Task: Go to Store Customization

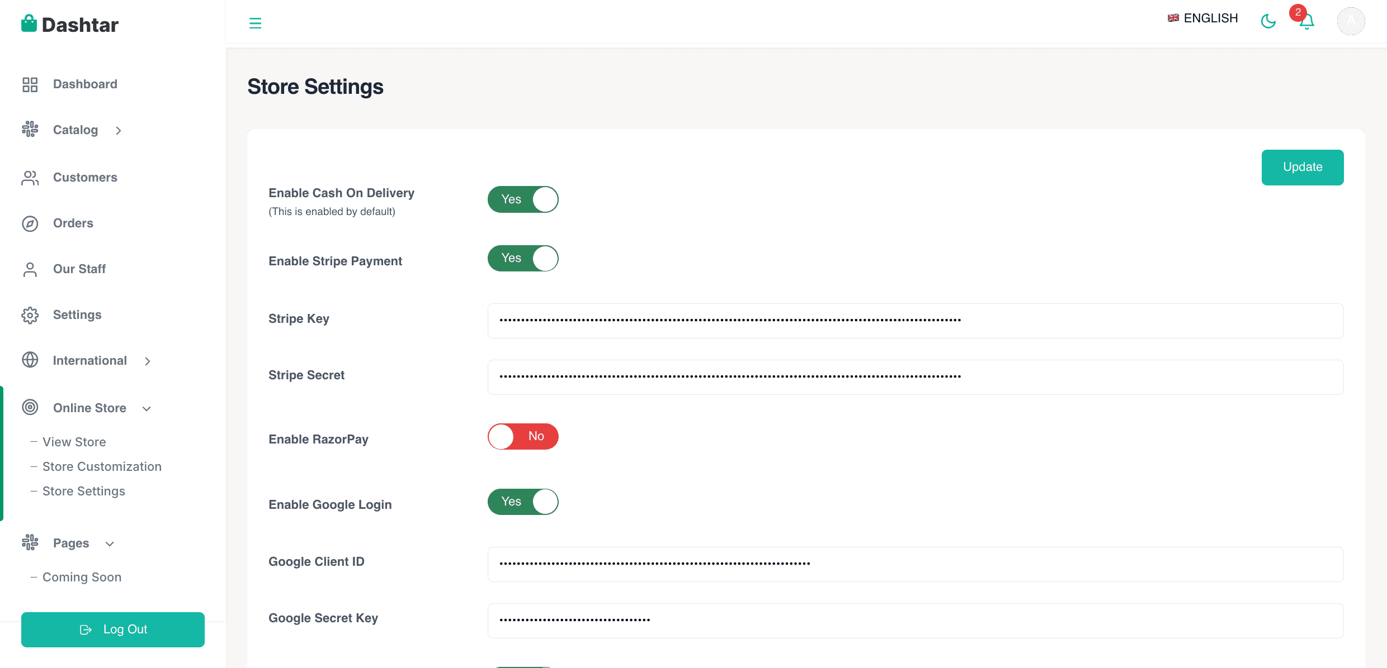Action: tap(102, 466)
